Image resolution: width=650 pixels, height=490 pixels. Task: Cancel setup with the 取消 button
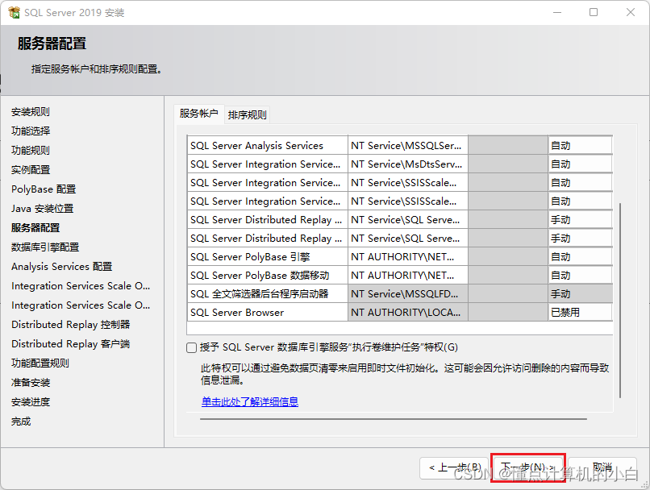(x=602, y=467)
